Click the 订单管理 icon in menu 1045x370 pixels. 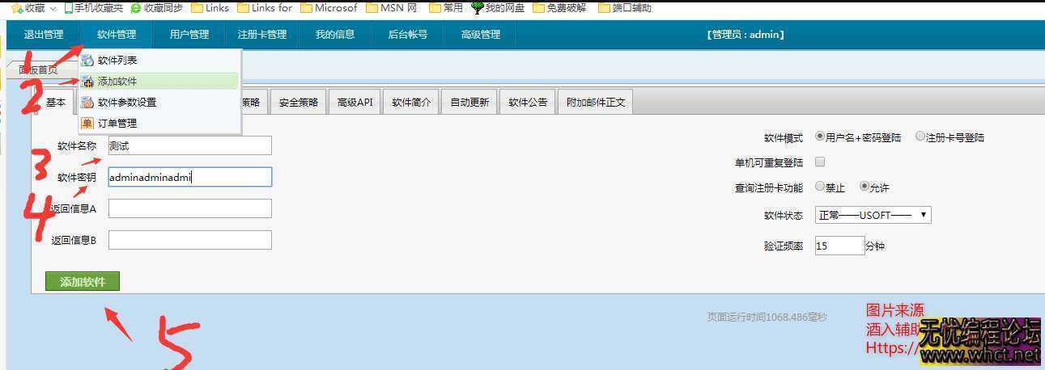[x=87, y=124]
